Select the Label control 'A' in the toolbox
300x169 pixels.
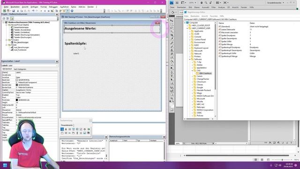(66, 130)
